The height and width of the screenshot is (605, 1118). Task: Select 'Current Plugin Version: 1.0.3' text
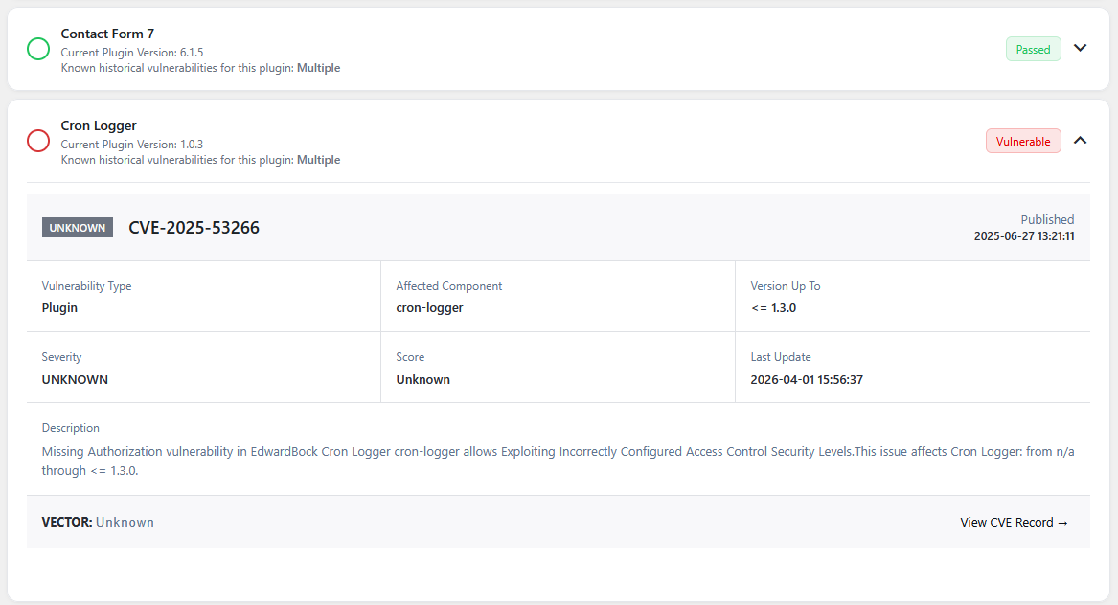[132, 144]
